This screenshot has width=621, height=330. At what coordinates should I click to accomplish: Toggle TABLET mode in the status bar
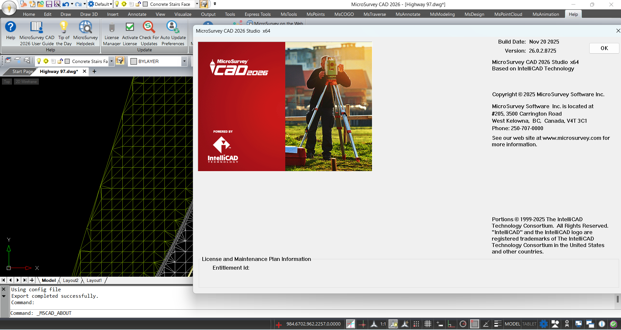click(529, 324)
